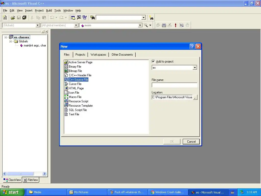This screenshot has width=261, height=196.
Task: Click the Insert Breakpoint hand icon
Action: point(187,25)
